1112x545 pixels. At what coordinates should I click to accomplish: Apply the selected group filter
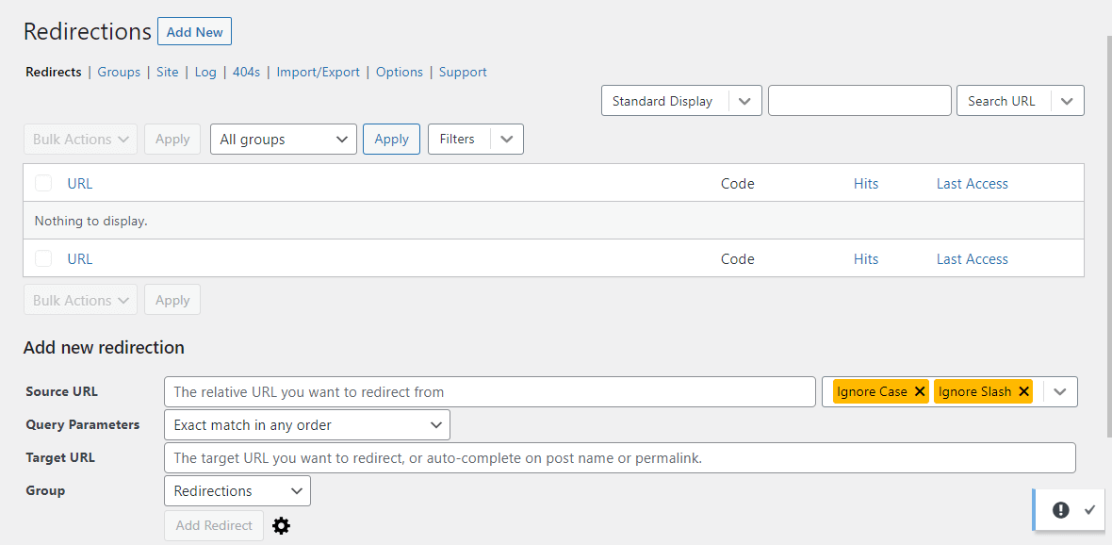point(391,139)
